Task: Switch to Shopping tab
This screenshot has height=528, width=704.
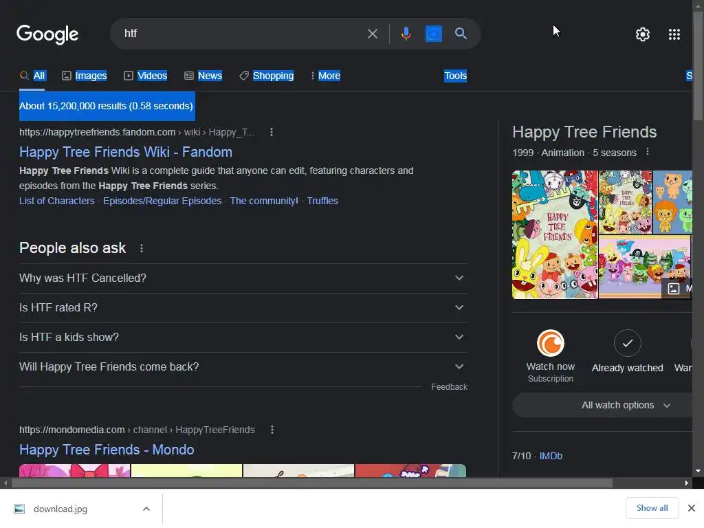Action: [267, 76]
